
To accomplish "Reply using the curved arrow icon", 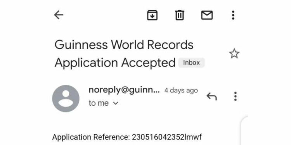I will pos(211,96).
